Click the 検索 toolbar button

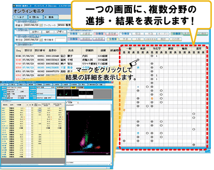pyautogui.click(x=51, y=17)
